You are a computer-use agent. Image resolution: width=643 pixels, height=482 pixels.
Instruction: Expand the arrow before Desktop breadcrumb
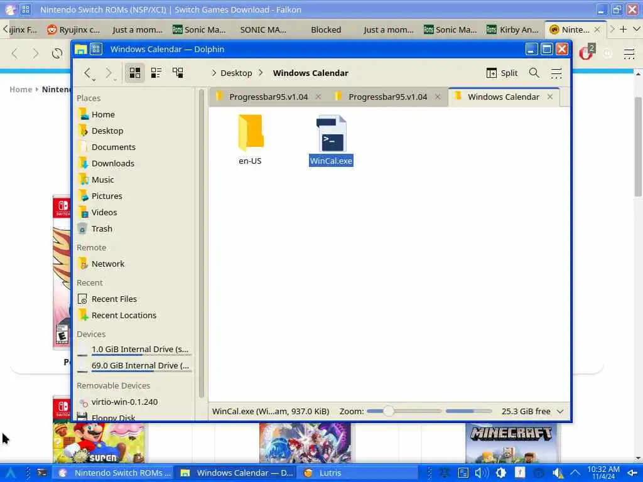[x=213, y=73]
